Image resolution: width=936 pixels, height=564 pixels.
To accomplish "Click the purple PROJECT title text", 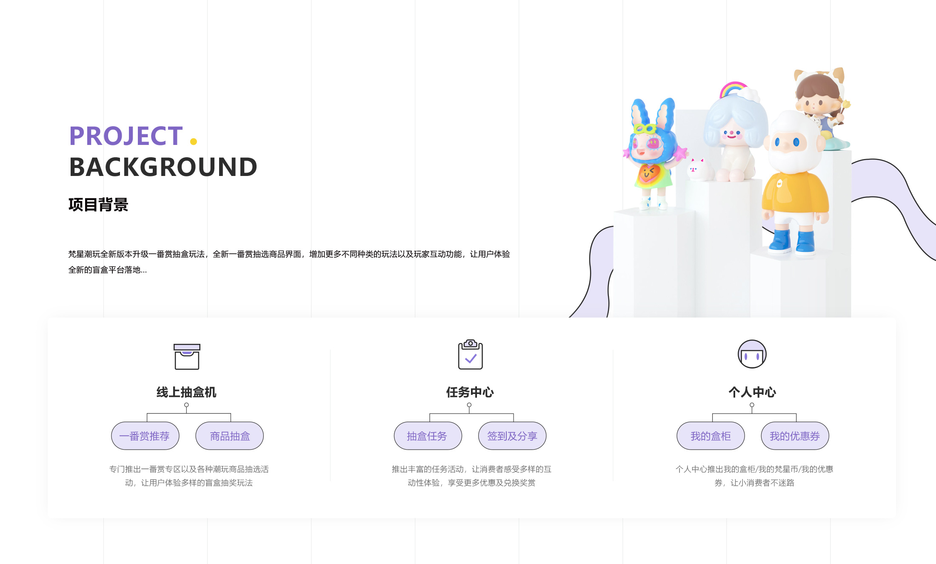I will pos(126,136).
